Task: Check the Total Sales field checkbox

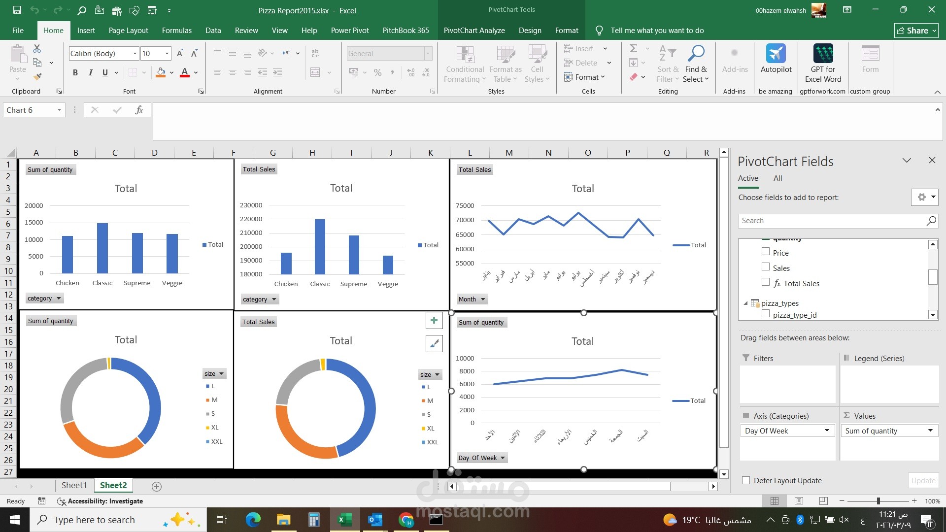Action: (x=766, y=282)
